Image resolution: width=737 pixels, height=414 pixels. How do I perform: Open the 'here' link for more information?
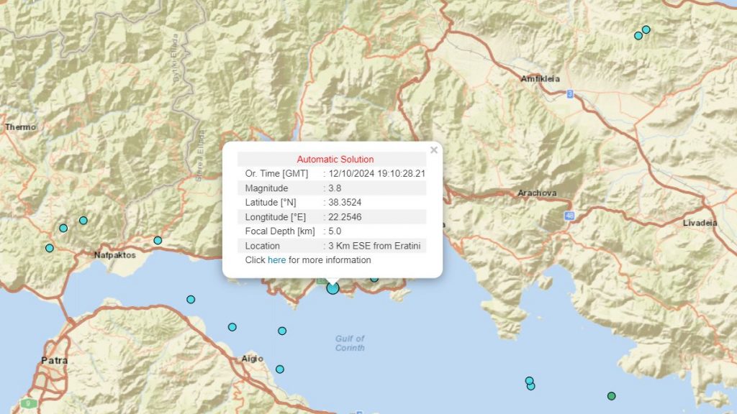pyautogui.click(x=276, y=260)
